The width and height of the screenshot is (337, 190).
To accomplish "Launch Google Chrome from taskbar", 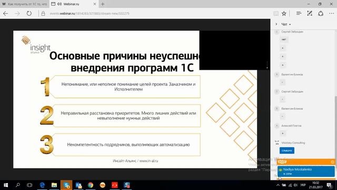I will (91, 185).
